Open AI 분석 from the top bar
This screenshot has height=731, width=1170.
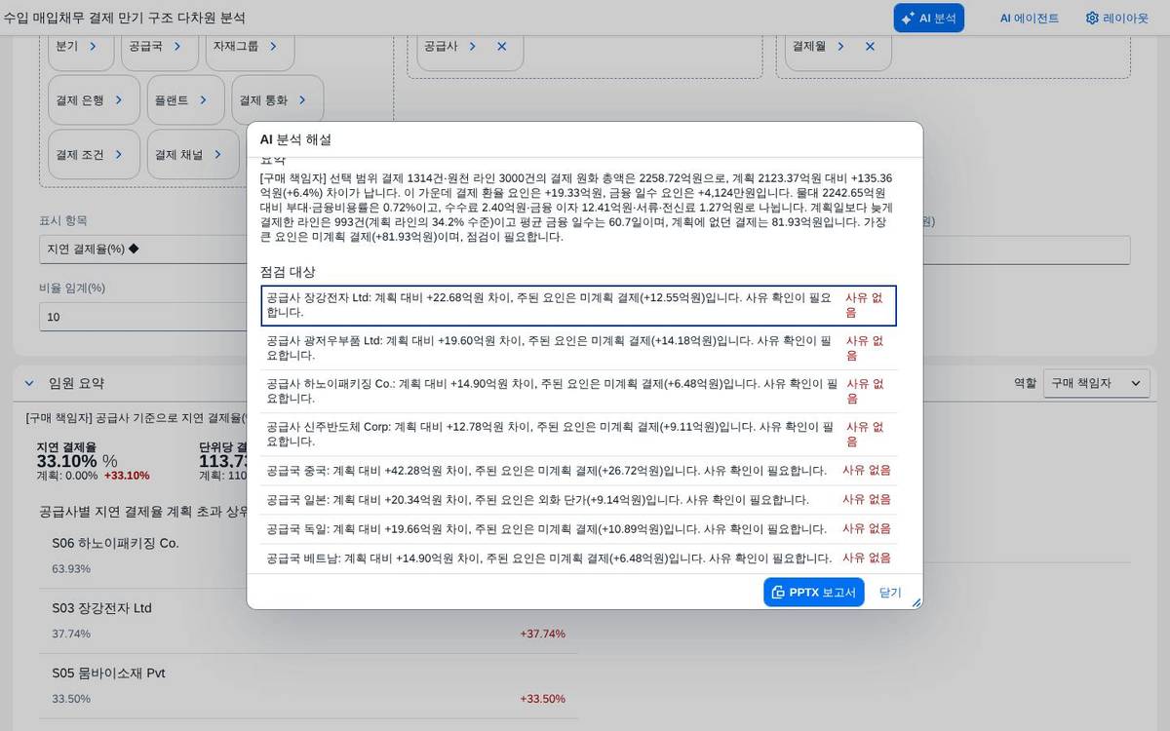coord(928,18)
